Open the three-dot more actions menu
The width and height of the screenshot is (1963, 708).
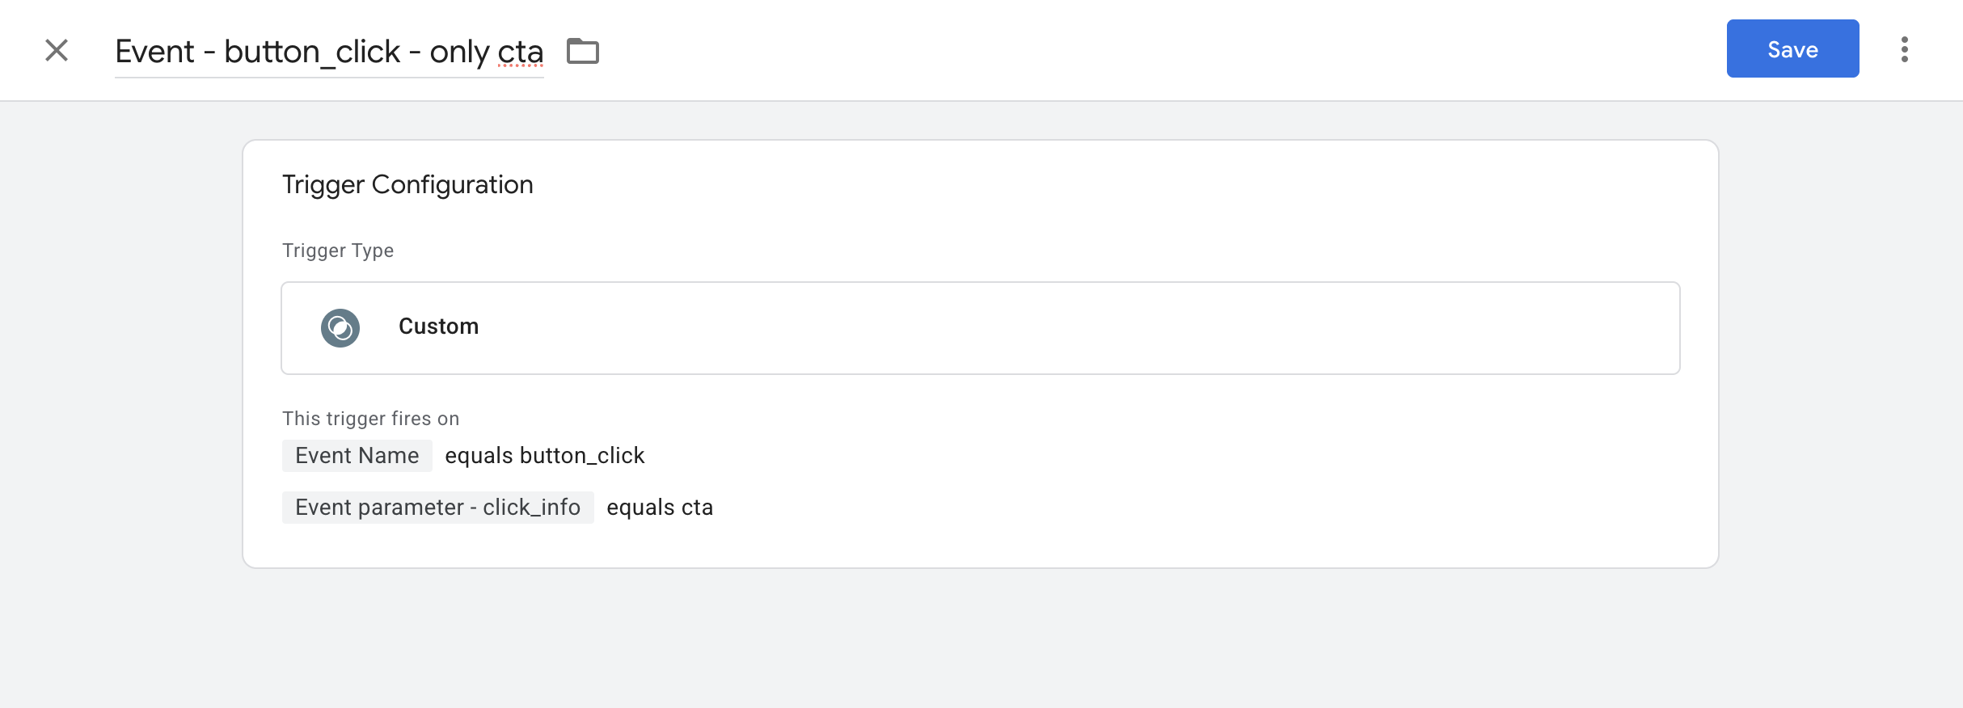[x=1904, y=49]
